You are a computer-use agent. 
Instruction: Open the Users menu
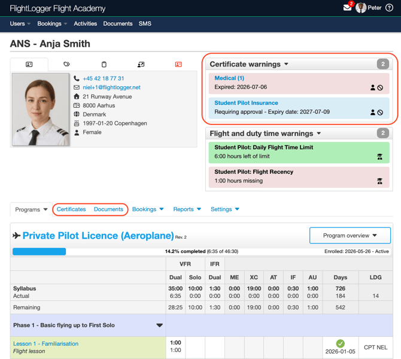coord(20,23)
